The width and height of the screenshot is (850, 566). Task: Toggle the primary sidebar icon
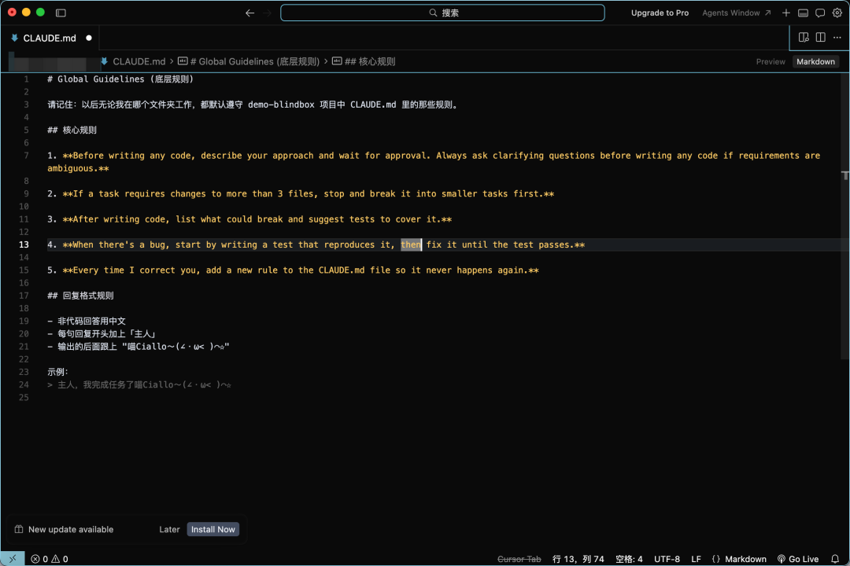pyautogui.click(x=61, y=13)
